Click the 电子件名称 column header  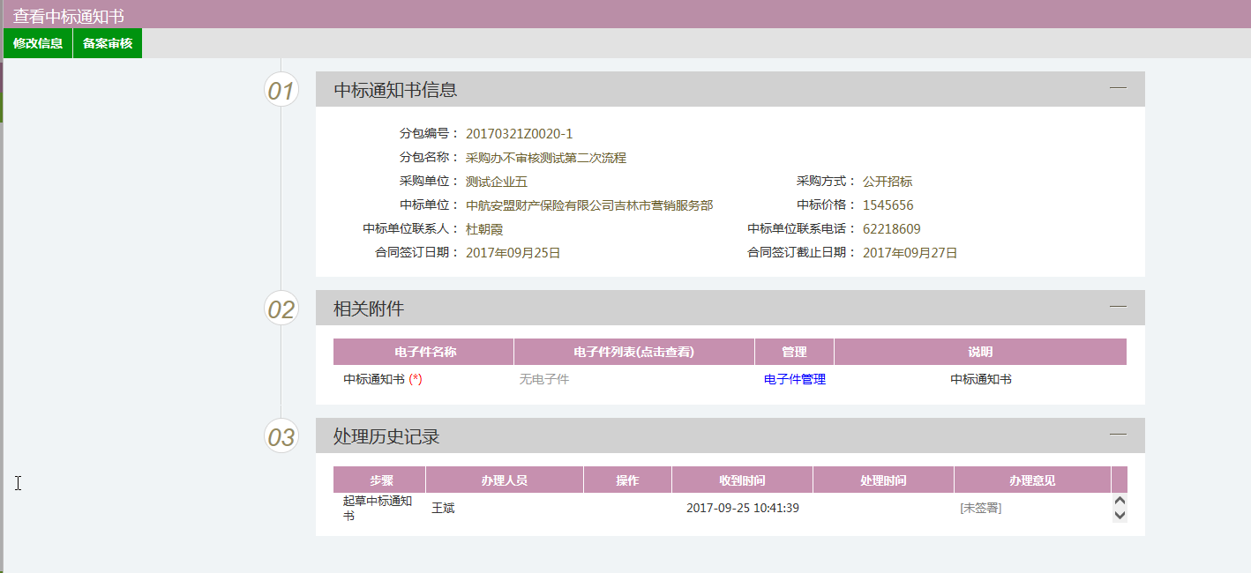[x=424, y=352]
